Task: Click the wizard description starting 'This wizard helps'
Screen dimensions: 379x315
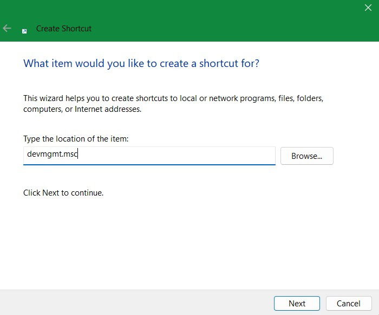Action: [x=173, y=99]
